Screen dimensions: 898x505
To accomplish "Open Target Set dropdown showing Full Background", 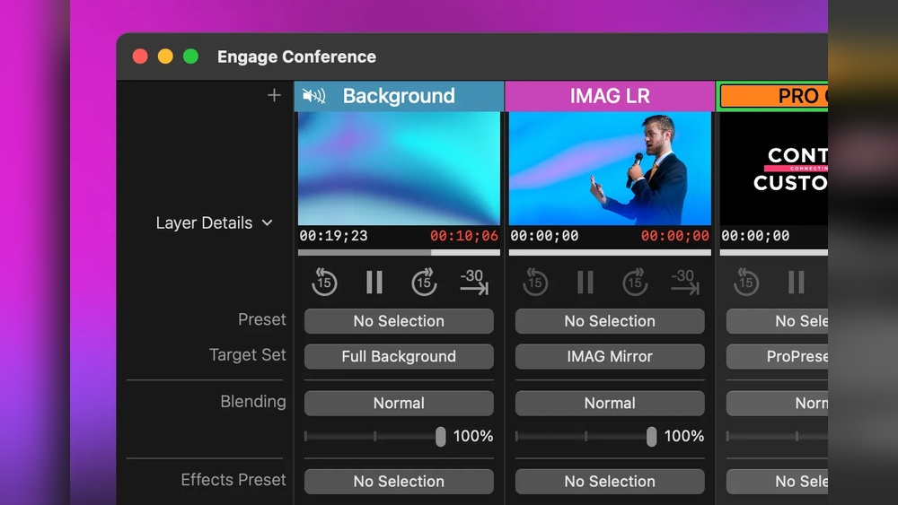I will (x=399, y=356).
